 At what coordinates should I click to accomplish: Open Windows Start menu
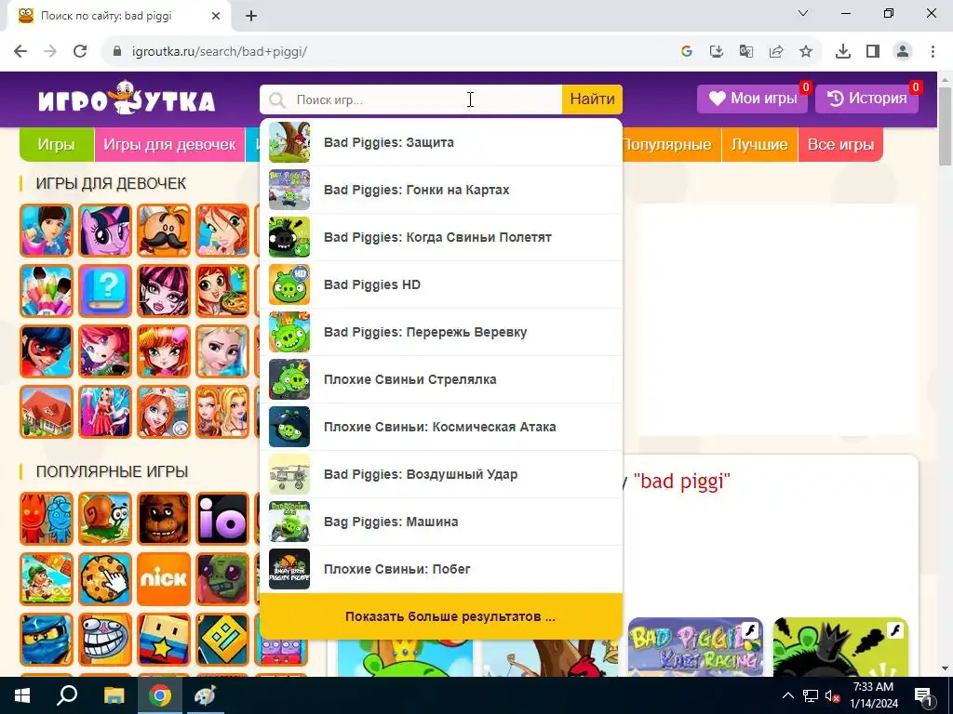point(22,695)
